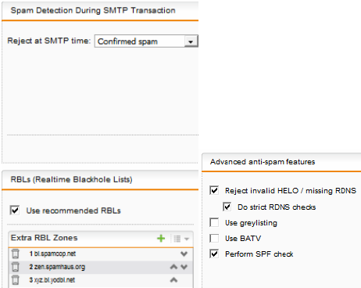This screenshot has height=288, width=361.
Task: Select the 1 bl.spamcop.net row
Action: coord(101,254)
